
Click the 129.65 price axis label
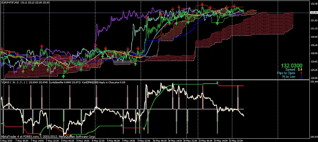pos(314,62)
